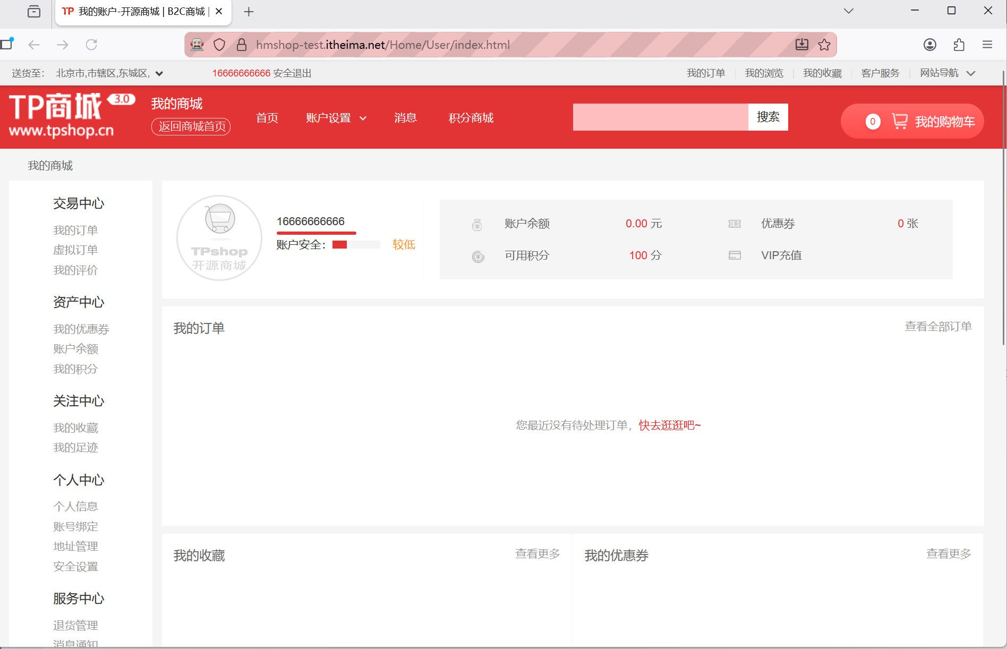1007x649 pixels.
Task: Go to 积分商城 in navigation
Action: coord(471,118)
